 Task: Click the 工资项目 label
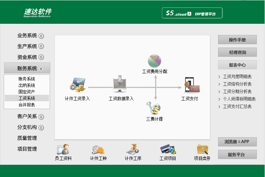[x=168, y=158]
